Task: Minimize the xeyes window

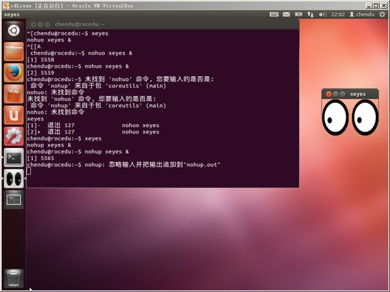Action: (x=335, y=94)
